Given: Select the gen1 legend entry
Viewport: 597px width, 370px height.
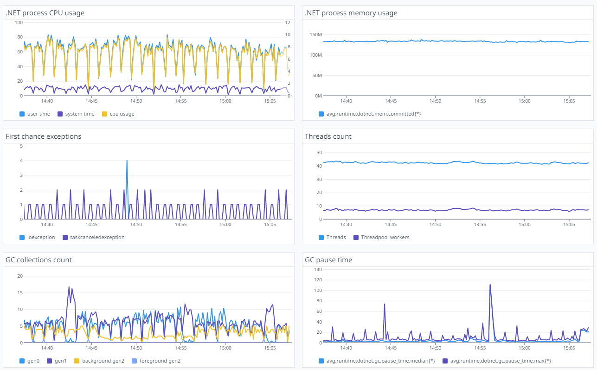Looking at the screenshot, I should tap(57, 361).
